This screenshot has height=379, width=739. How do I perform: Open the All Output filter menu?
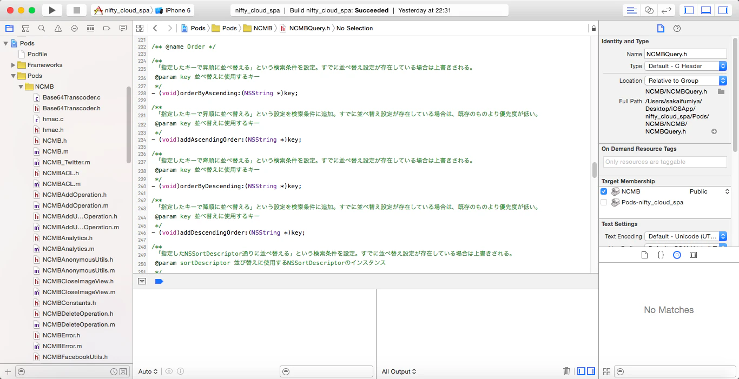click(399, 371)
